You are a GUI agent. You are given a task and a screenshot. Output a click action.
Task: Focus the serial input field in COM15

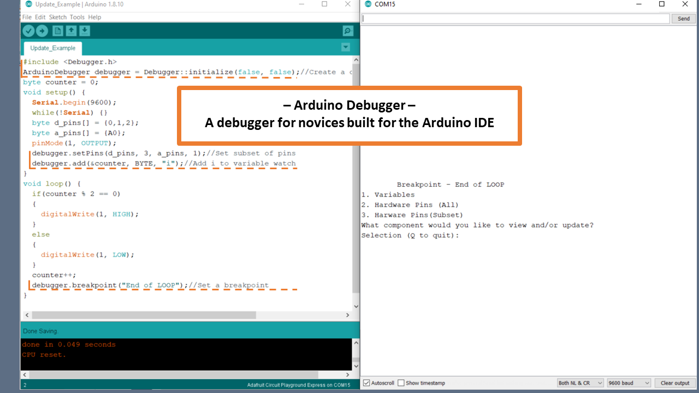click(x=516, y=19)
